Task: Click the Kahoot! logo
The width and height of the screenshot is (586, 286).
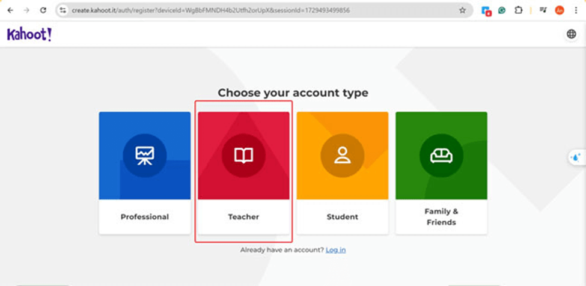Action: coord(29,35)
